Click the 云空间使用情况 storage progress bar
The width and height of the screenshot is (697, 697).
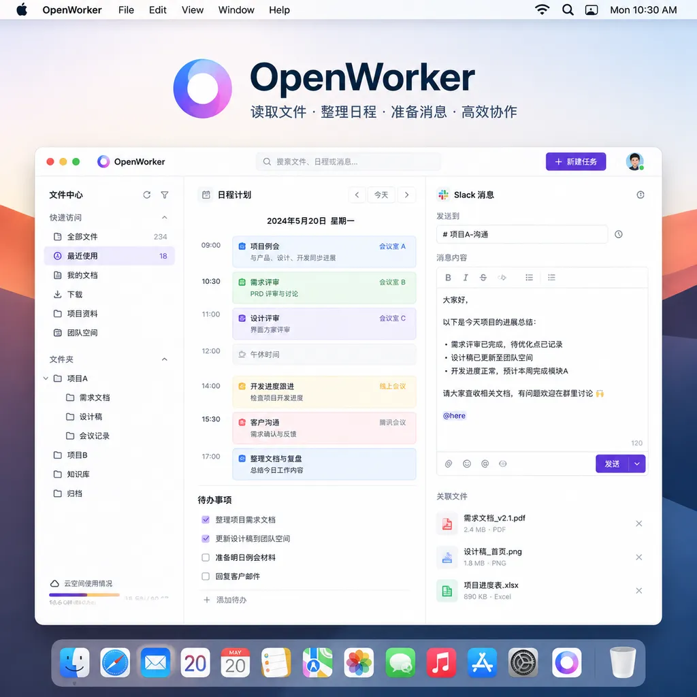(84, 594)
